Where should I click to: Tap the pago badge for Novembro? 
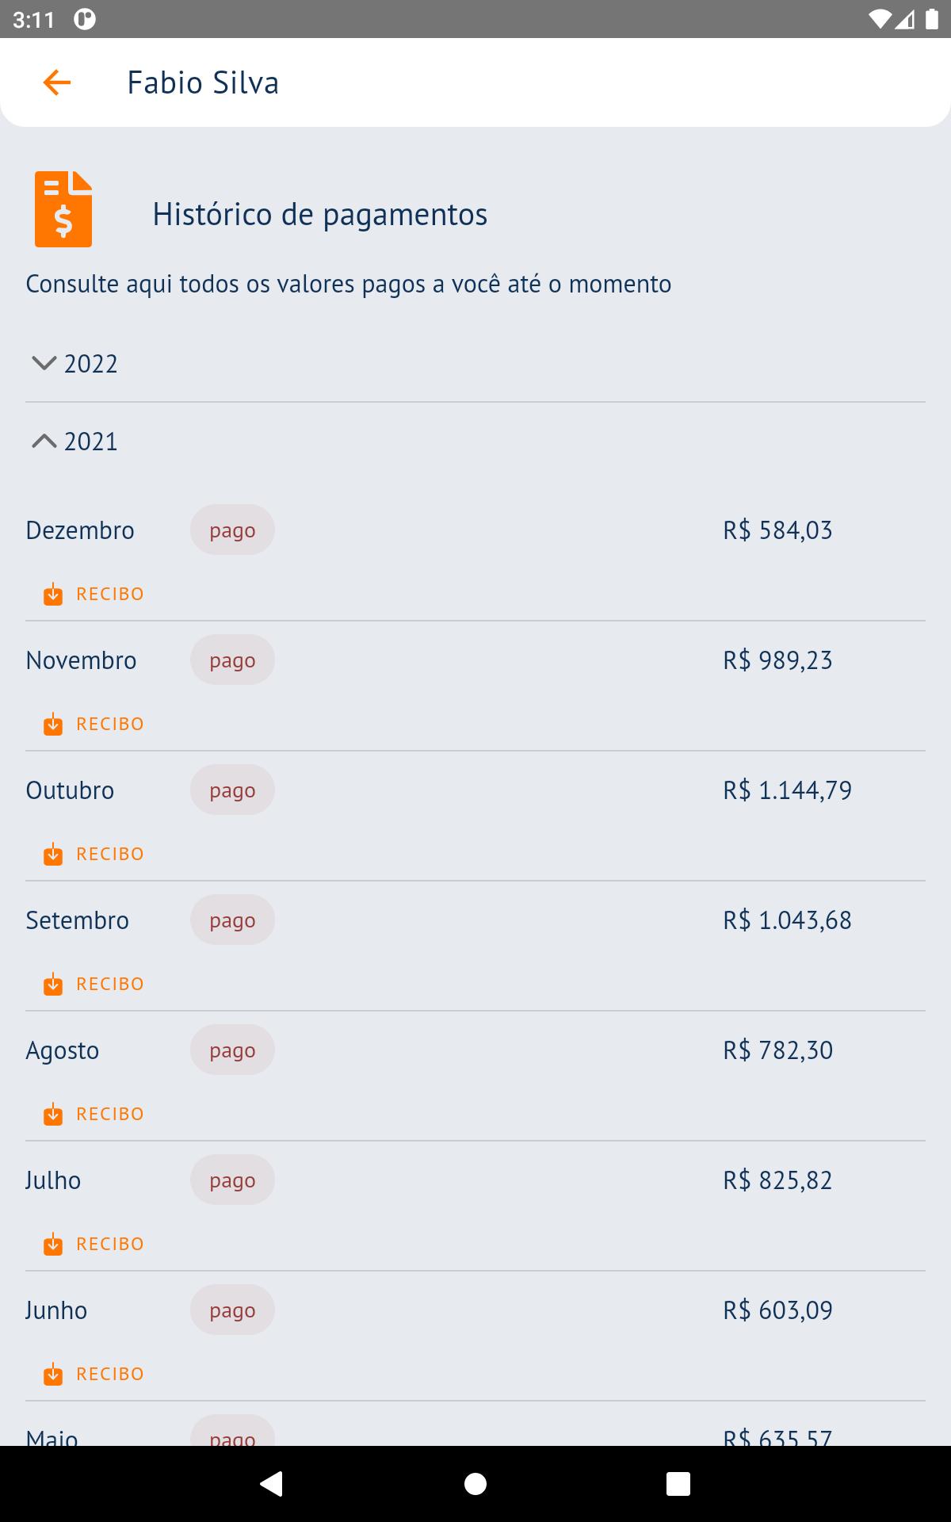coord(232,660)
